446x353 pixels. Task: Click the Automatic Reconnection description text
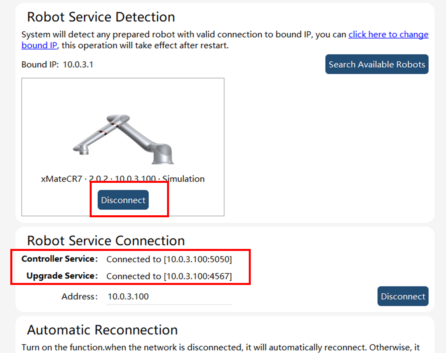coord(221,347)
